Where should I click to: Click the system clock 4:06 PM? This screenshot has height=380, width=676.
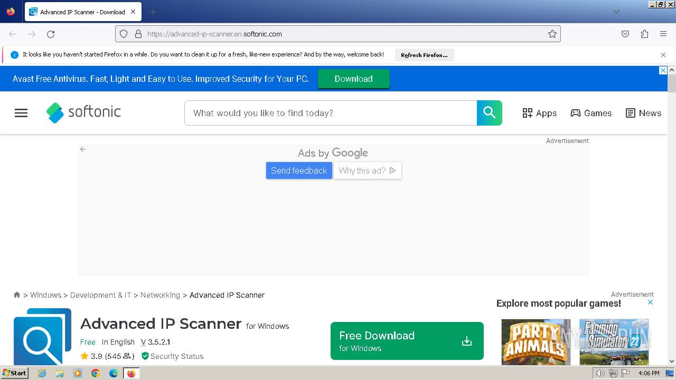tap(649, 373)
